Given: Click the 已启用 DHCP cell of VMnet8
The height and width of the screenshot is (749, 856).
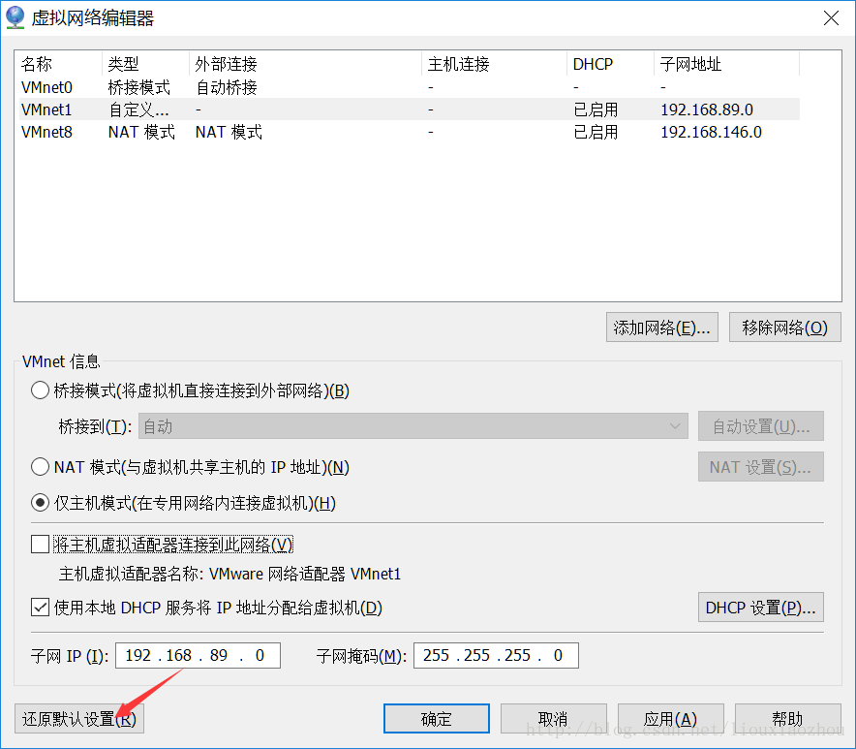Looking at the screenshot, I should click(596, 132).
